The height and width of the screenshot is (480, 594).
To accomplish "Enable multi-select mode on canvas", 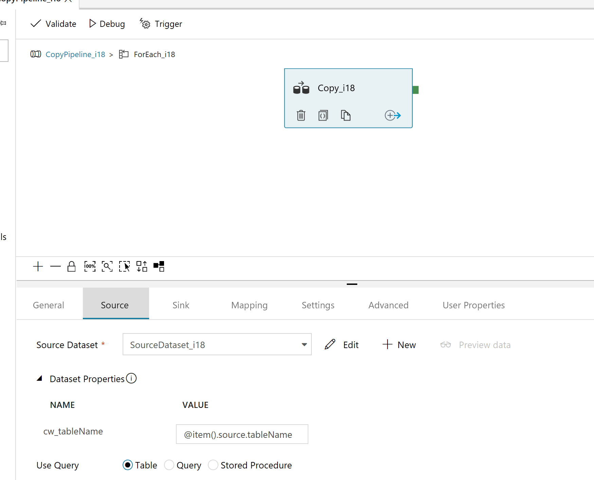I will 125,266.
